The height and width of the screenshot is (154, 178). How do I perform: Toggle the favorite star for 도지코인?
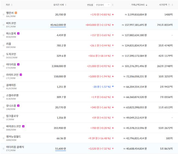tap(3, 56)
